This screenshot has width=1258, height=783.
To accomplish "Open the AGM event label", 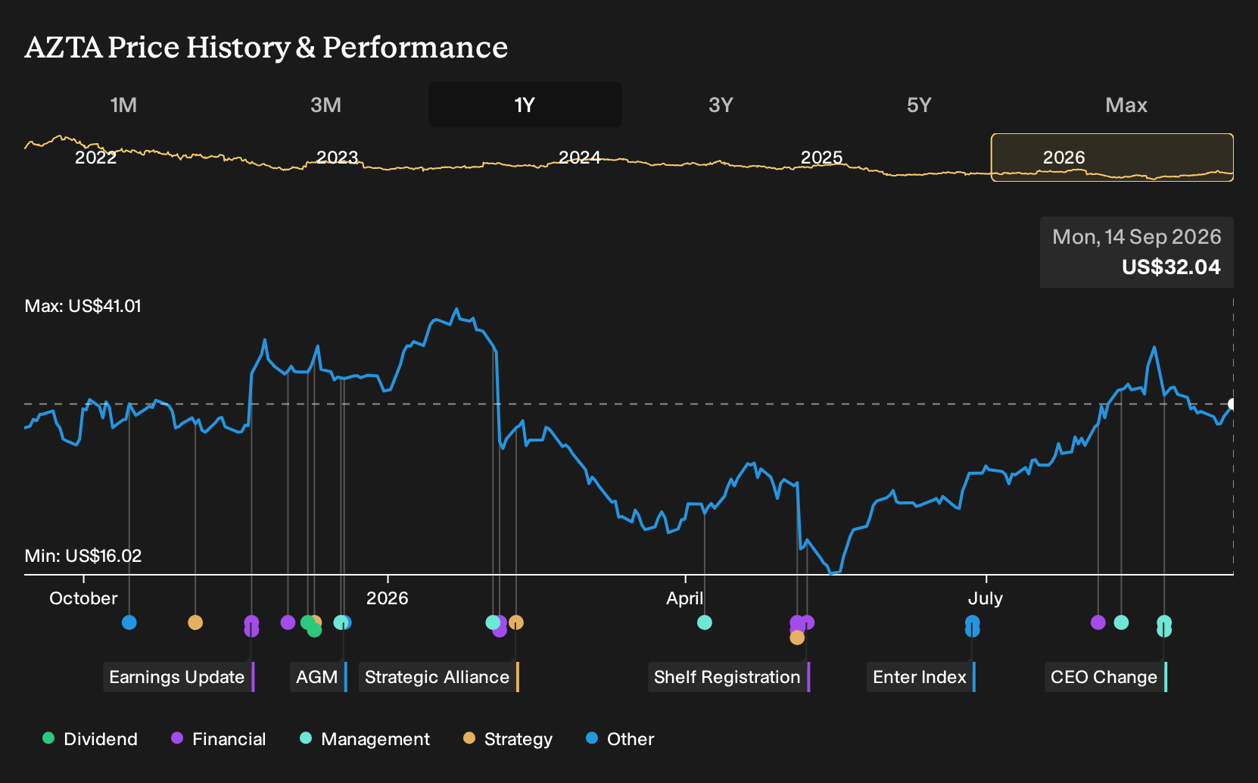I will click(x=319, y=677).
